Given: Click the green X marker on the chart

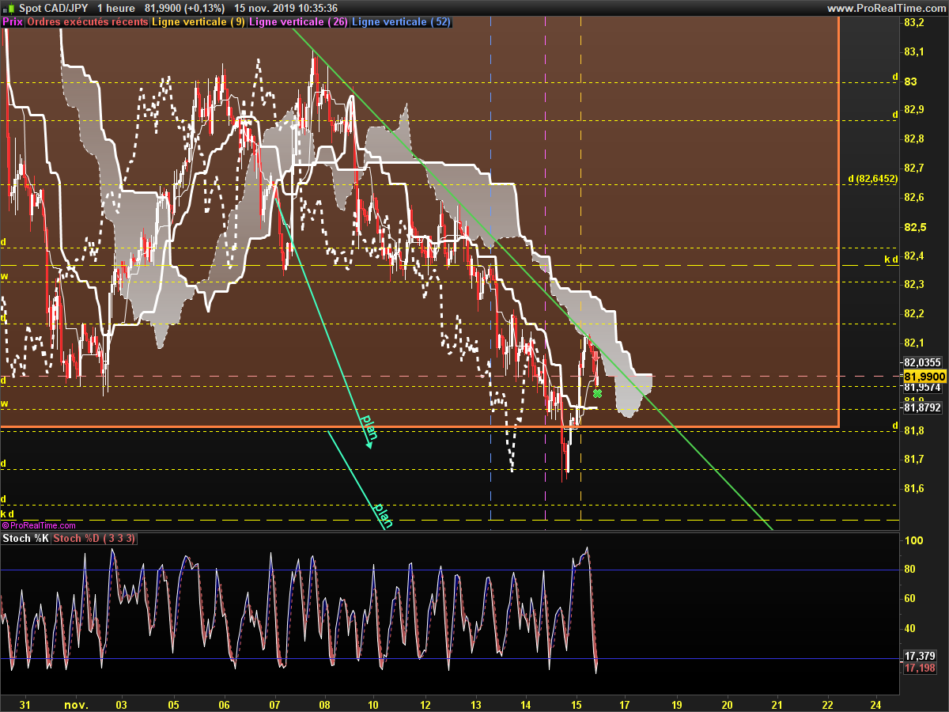Looking at the screenshot, I should [597, 393].
